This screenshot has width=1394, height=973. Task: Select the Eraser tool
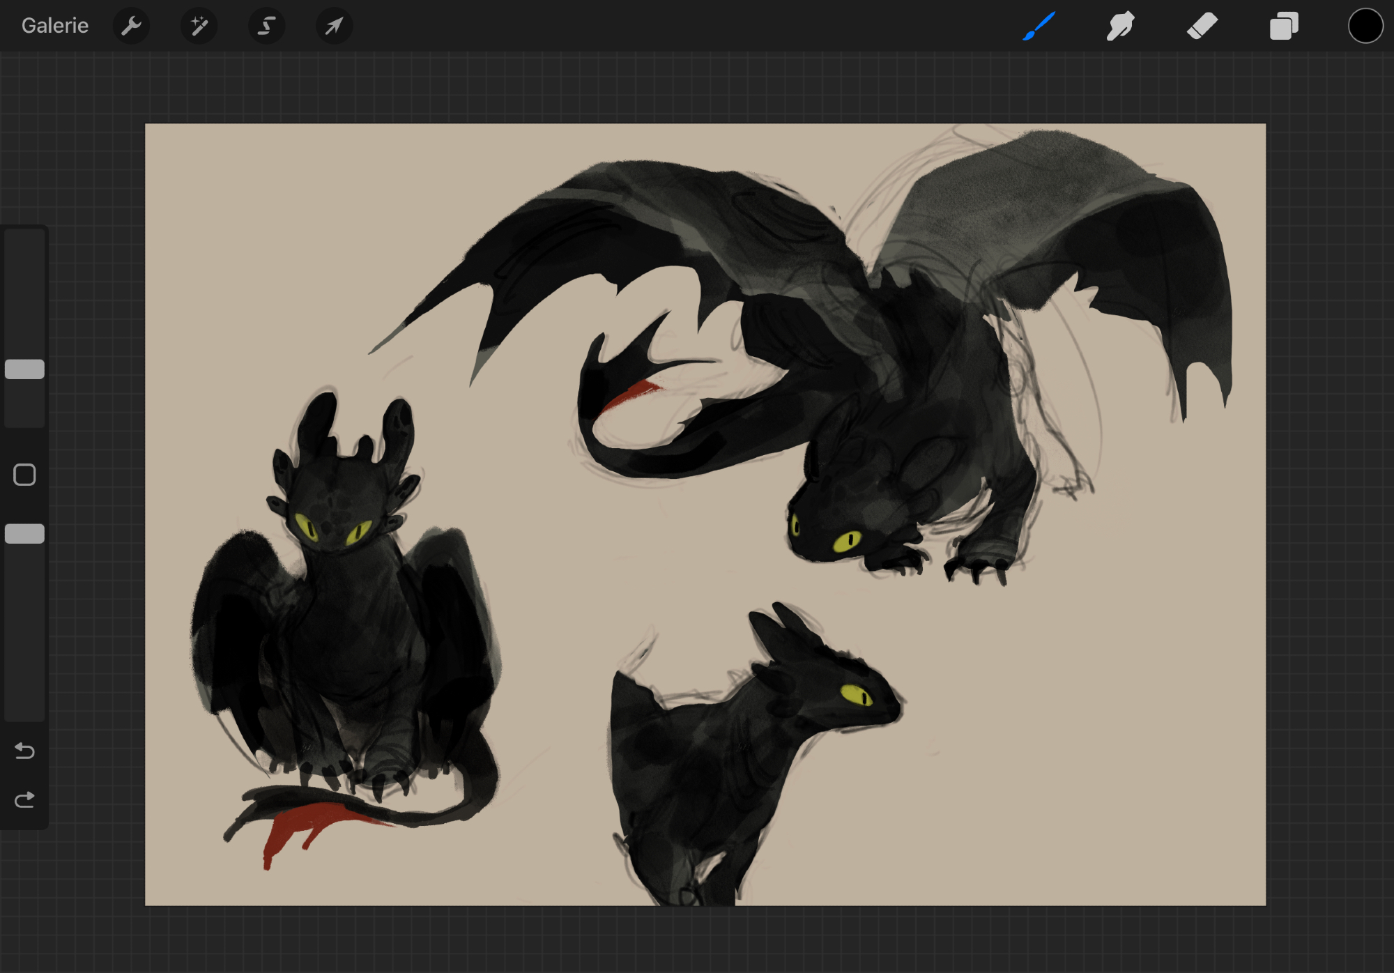pos(1202,26)
